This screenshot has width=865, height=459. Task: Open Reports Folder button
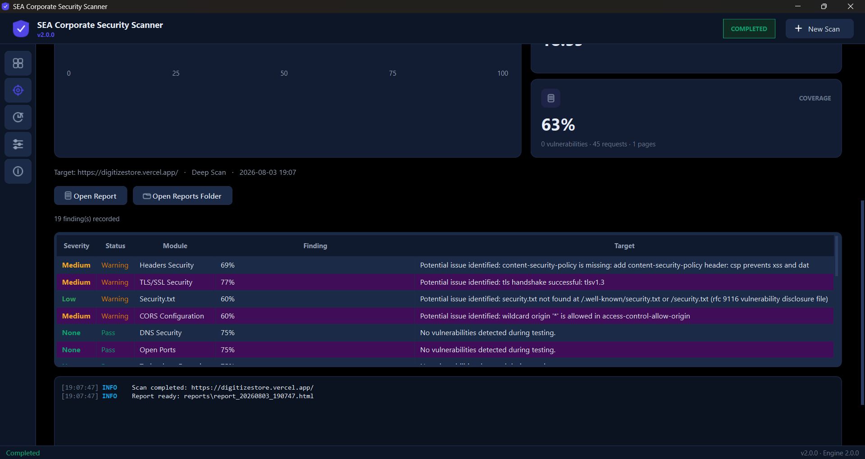click(182, 195)
